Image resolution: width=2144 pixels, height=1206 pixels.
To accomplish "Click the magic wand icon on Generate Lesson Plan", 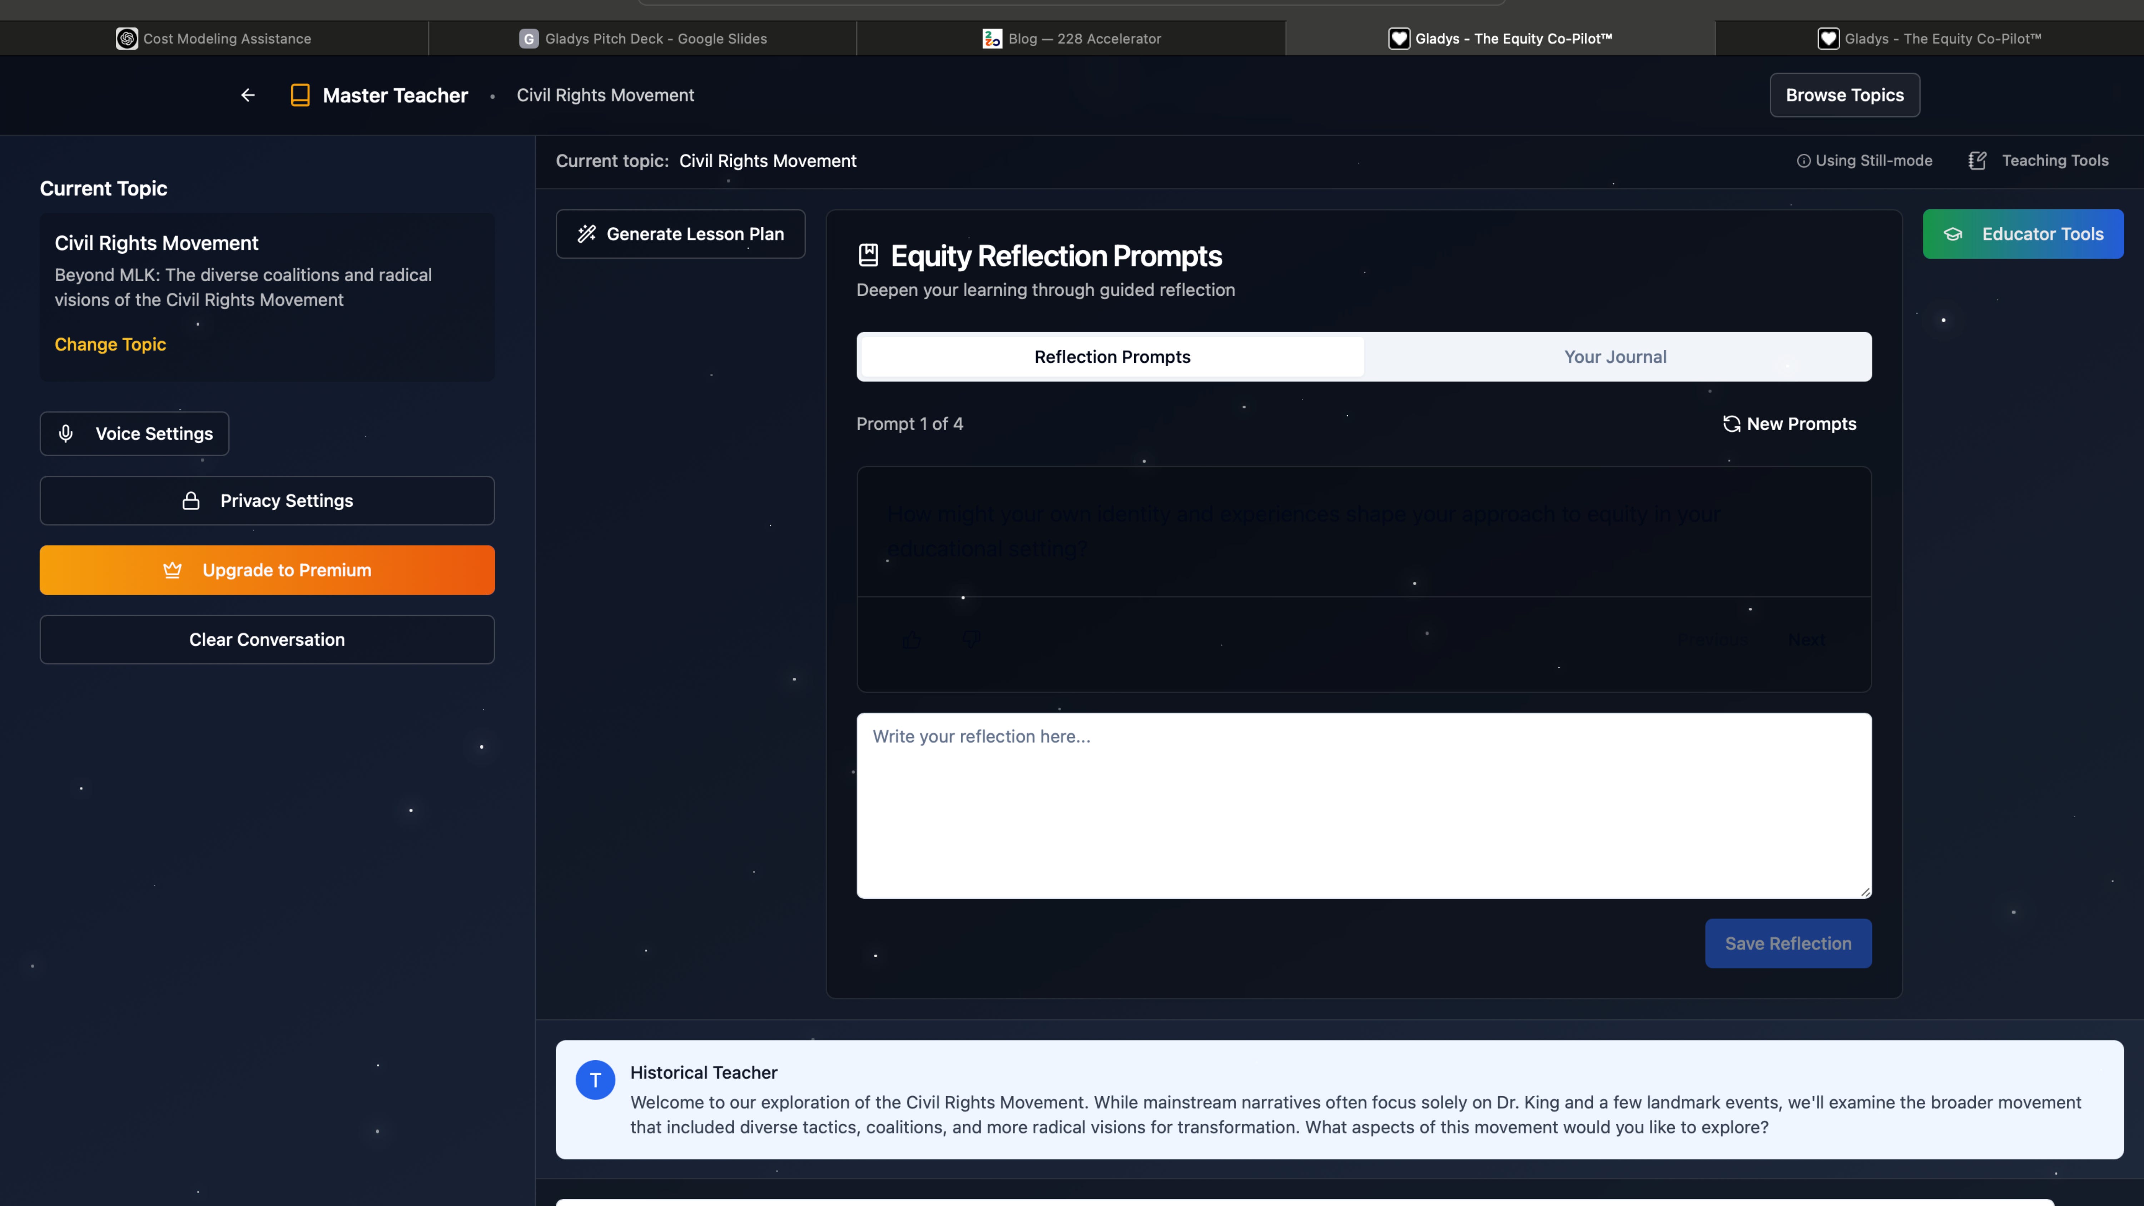I will tap(587, 234).
